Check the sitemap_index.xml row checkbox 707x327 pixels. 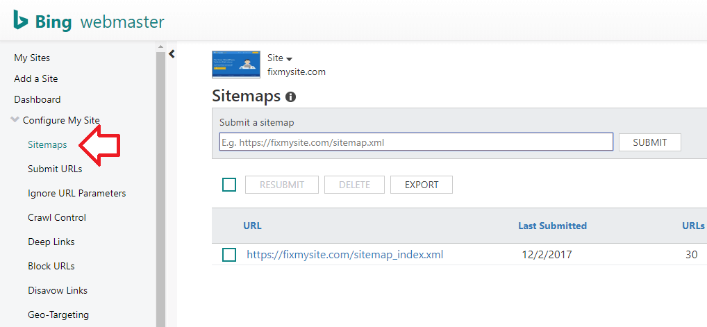(x=229, y=255)
